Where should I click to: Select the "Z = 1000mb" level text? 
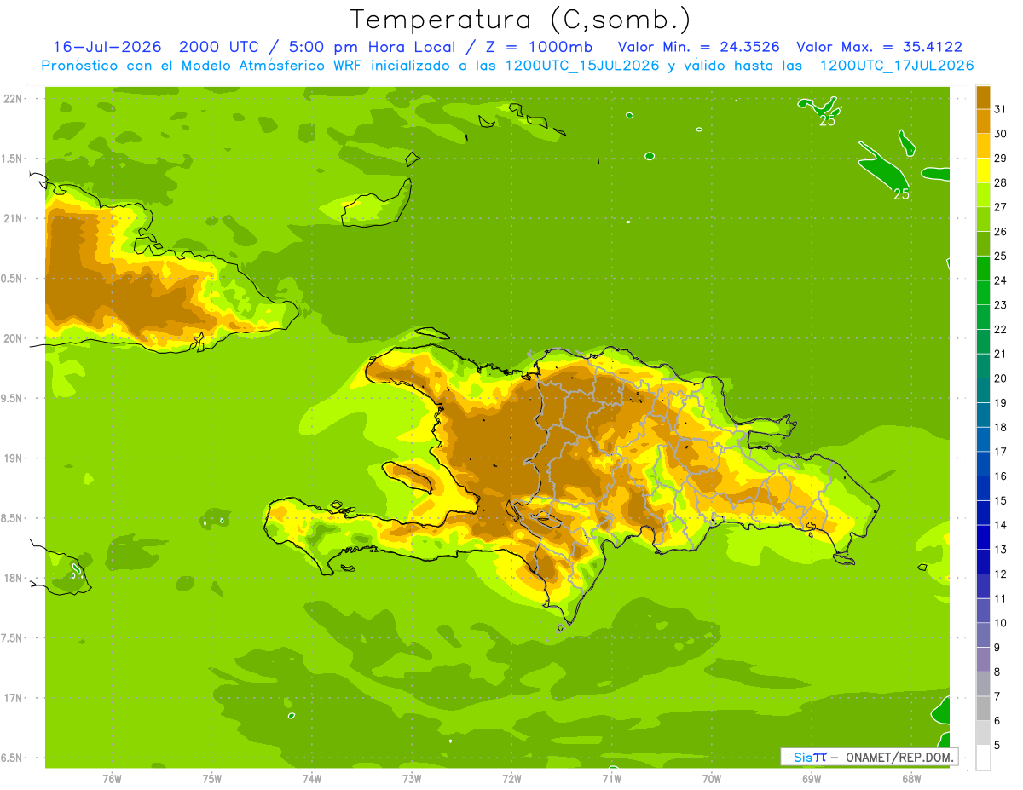533,47
